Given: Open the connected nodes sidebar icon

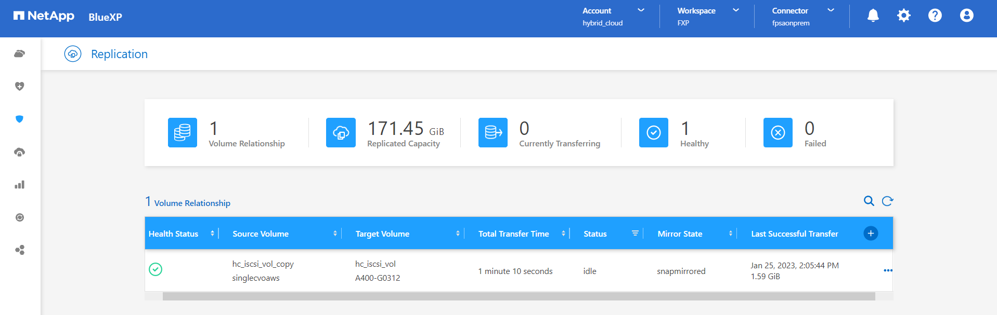Looking at the screenshot, I should pyautogui.click(x=20, y=250).
